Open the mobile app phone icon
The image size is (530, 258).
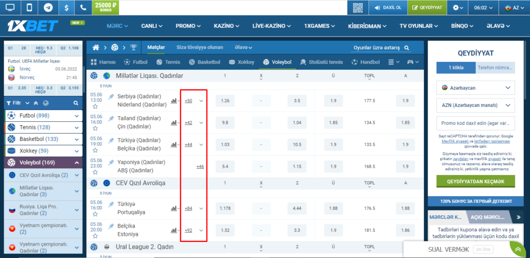click(x=29, y=7)
